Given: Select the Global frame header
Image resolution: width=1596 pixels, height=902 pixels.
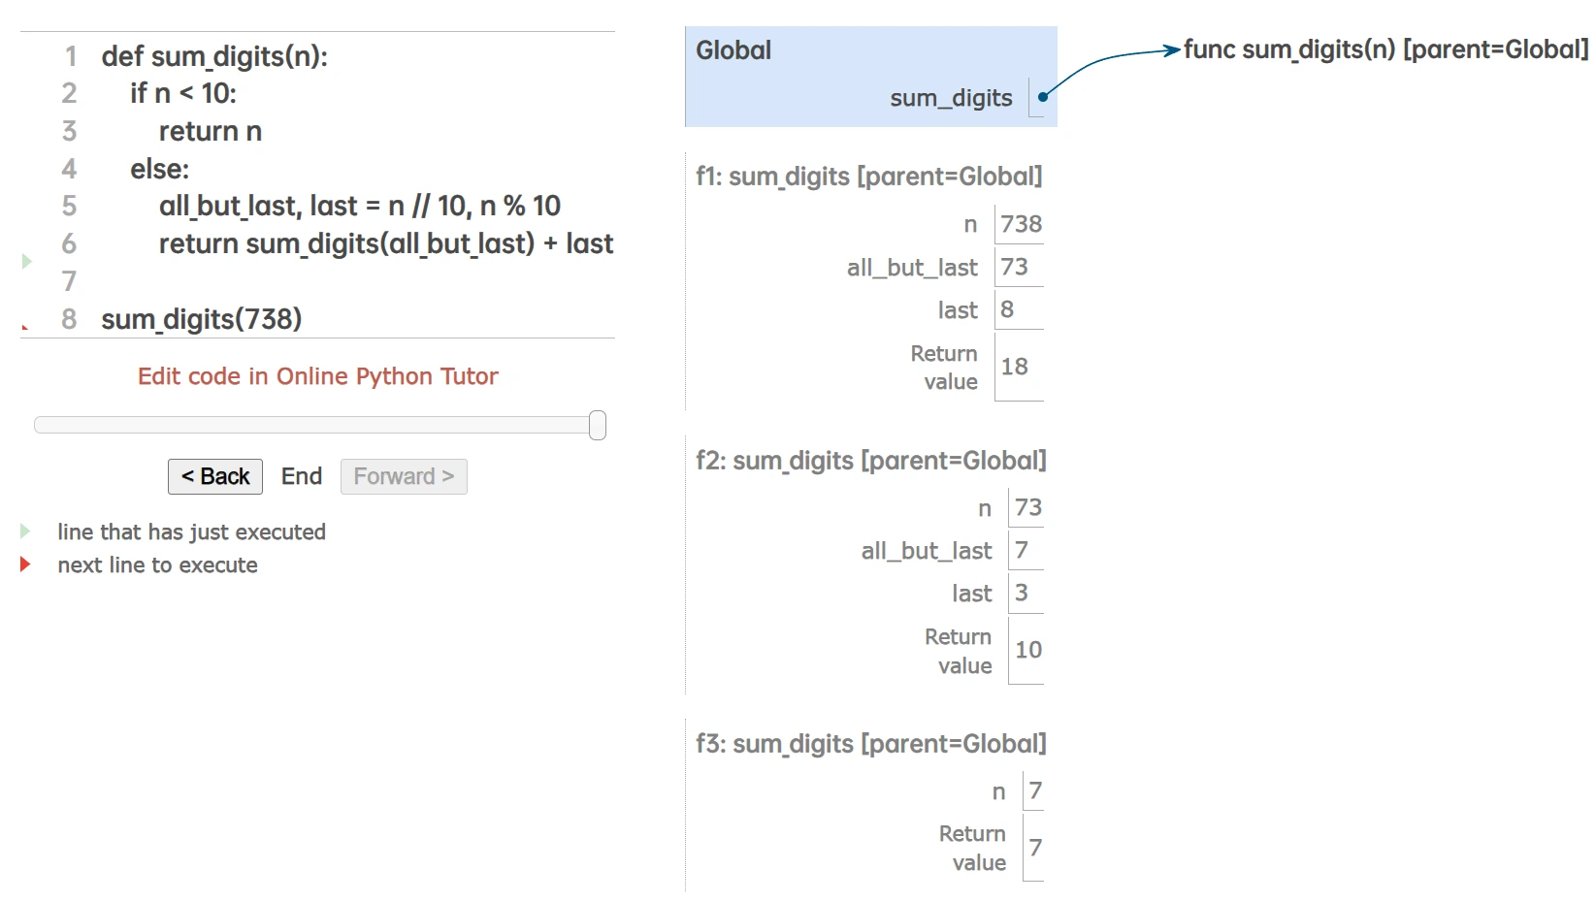Looking at the screenshot, I should tap(733, 50).
